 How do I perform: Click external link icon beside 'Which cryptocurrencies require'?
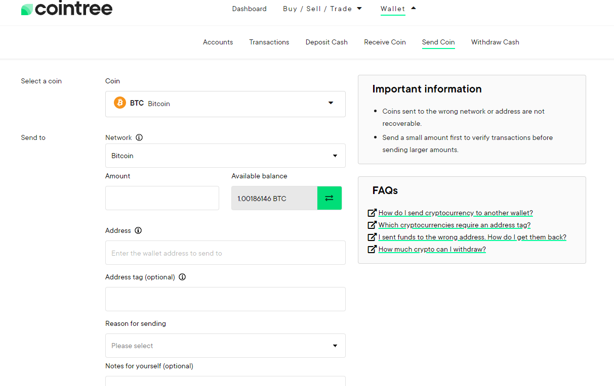point(372,225)
